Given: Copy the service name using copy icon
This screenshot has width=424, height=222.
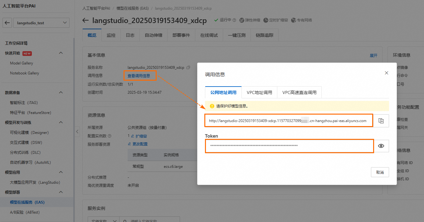Looking at the screenshot, I should 188,67.
